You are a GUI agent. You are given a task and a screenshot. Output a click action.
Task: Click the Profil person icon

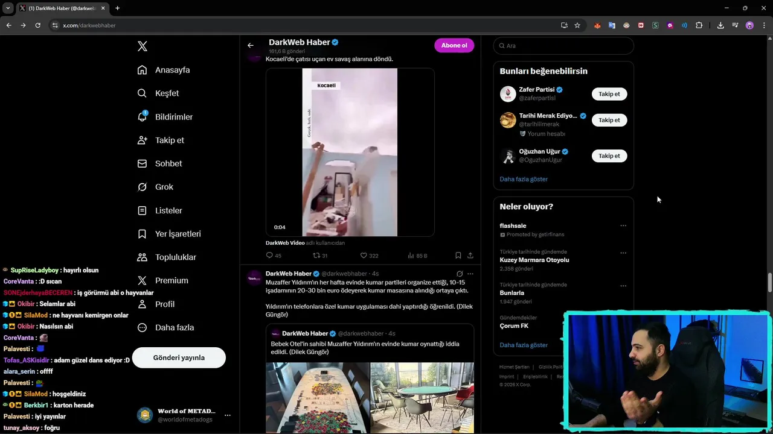coord(142,304)
